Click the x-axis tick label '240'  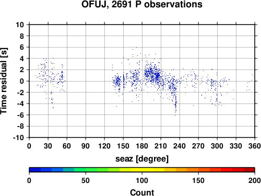coord(180,146)
